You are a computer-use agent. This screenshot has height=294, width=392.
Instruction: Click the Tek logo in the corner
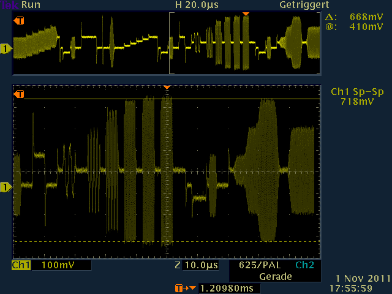click(6, 5)
